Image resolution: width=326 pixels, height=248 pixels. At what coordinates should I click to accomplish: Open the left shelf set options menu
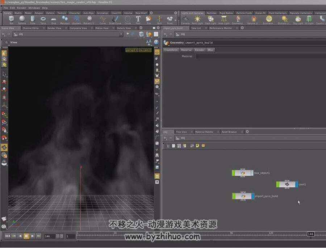click(176, 13)
